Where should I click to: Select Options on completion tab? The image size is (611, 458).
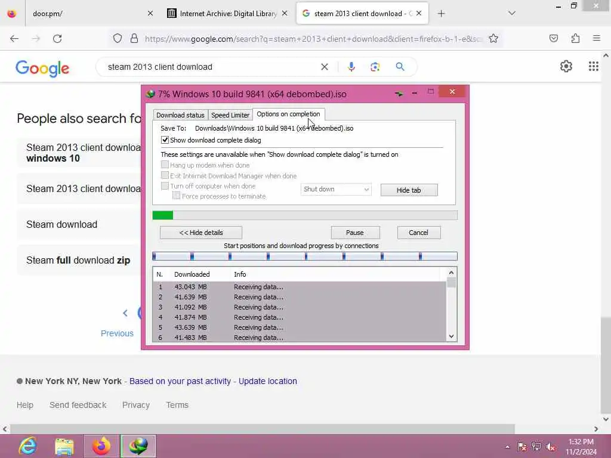click(x=288, y=114)
